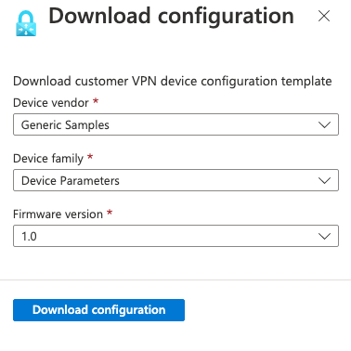Click the Device Parameters selected value text
Viewport: 351px width, 351px height.
pos(71,181)
